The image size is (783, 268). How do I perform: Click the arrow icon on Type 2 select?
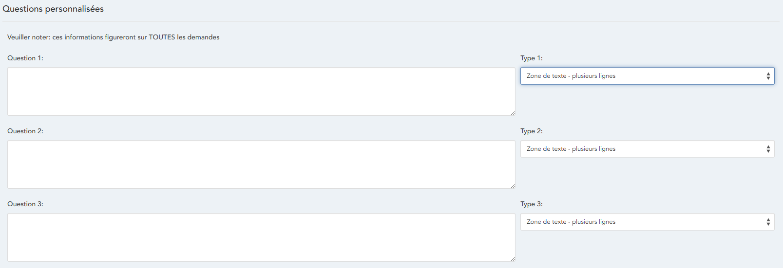pyautogui.click(x=768, y=149)
